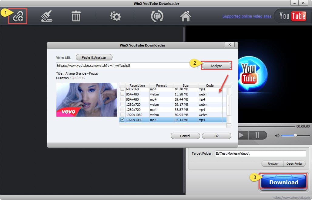Click the Cancel button in the dialog
Image resolution: width=312 pixels, height=200 pixels.
[x=185, y=136]
